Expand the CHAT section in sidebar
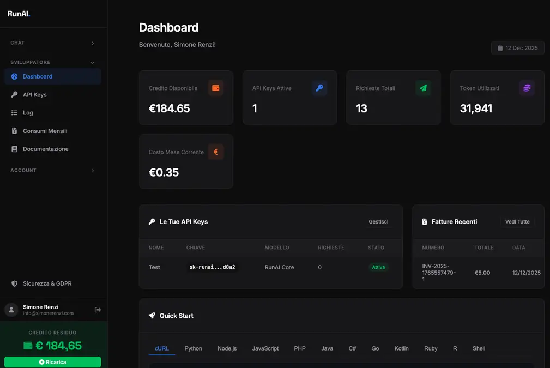The width and height of the screenshot is (550, 368). pyautogui.click(x=52, y=43)
